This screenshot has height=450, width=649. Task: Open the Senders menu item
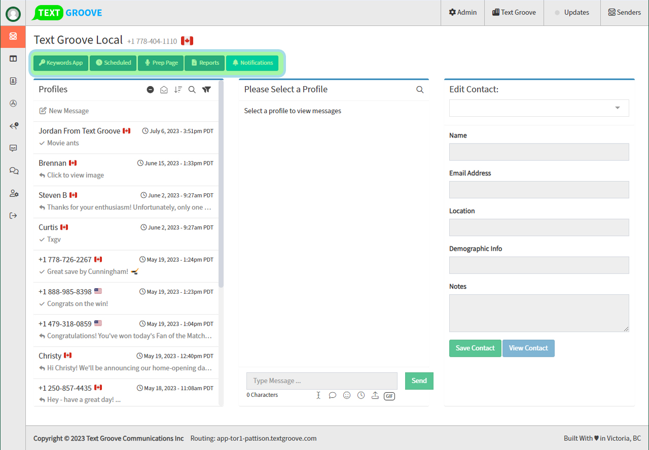[x=625, y=13]
